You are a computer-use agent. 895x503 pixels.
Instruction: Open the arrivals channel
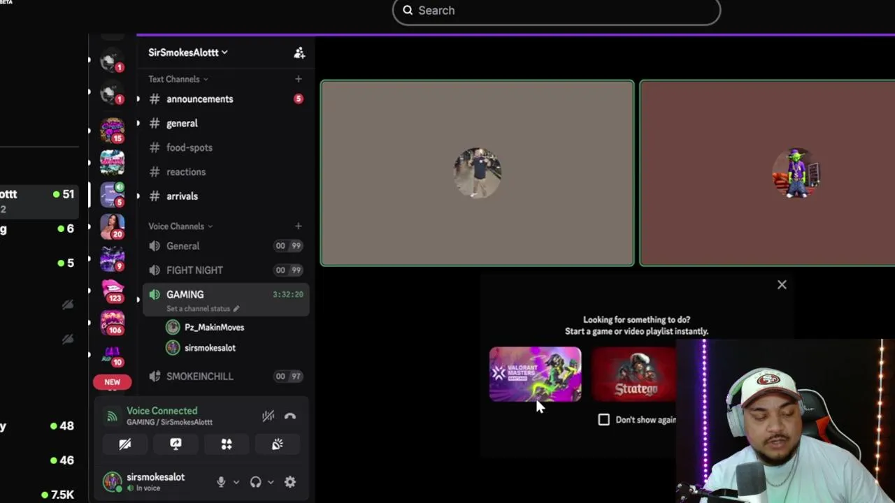pos(226,196)
